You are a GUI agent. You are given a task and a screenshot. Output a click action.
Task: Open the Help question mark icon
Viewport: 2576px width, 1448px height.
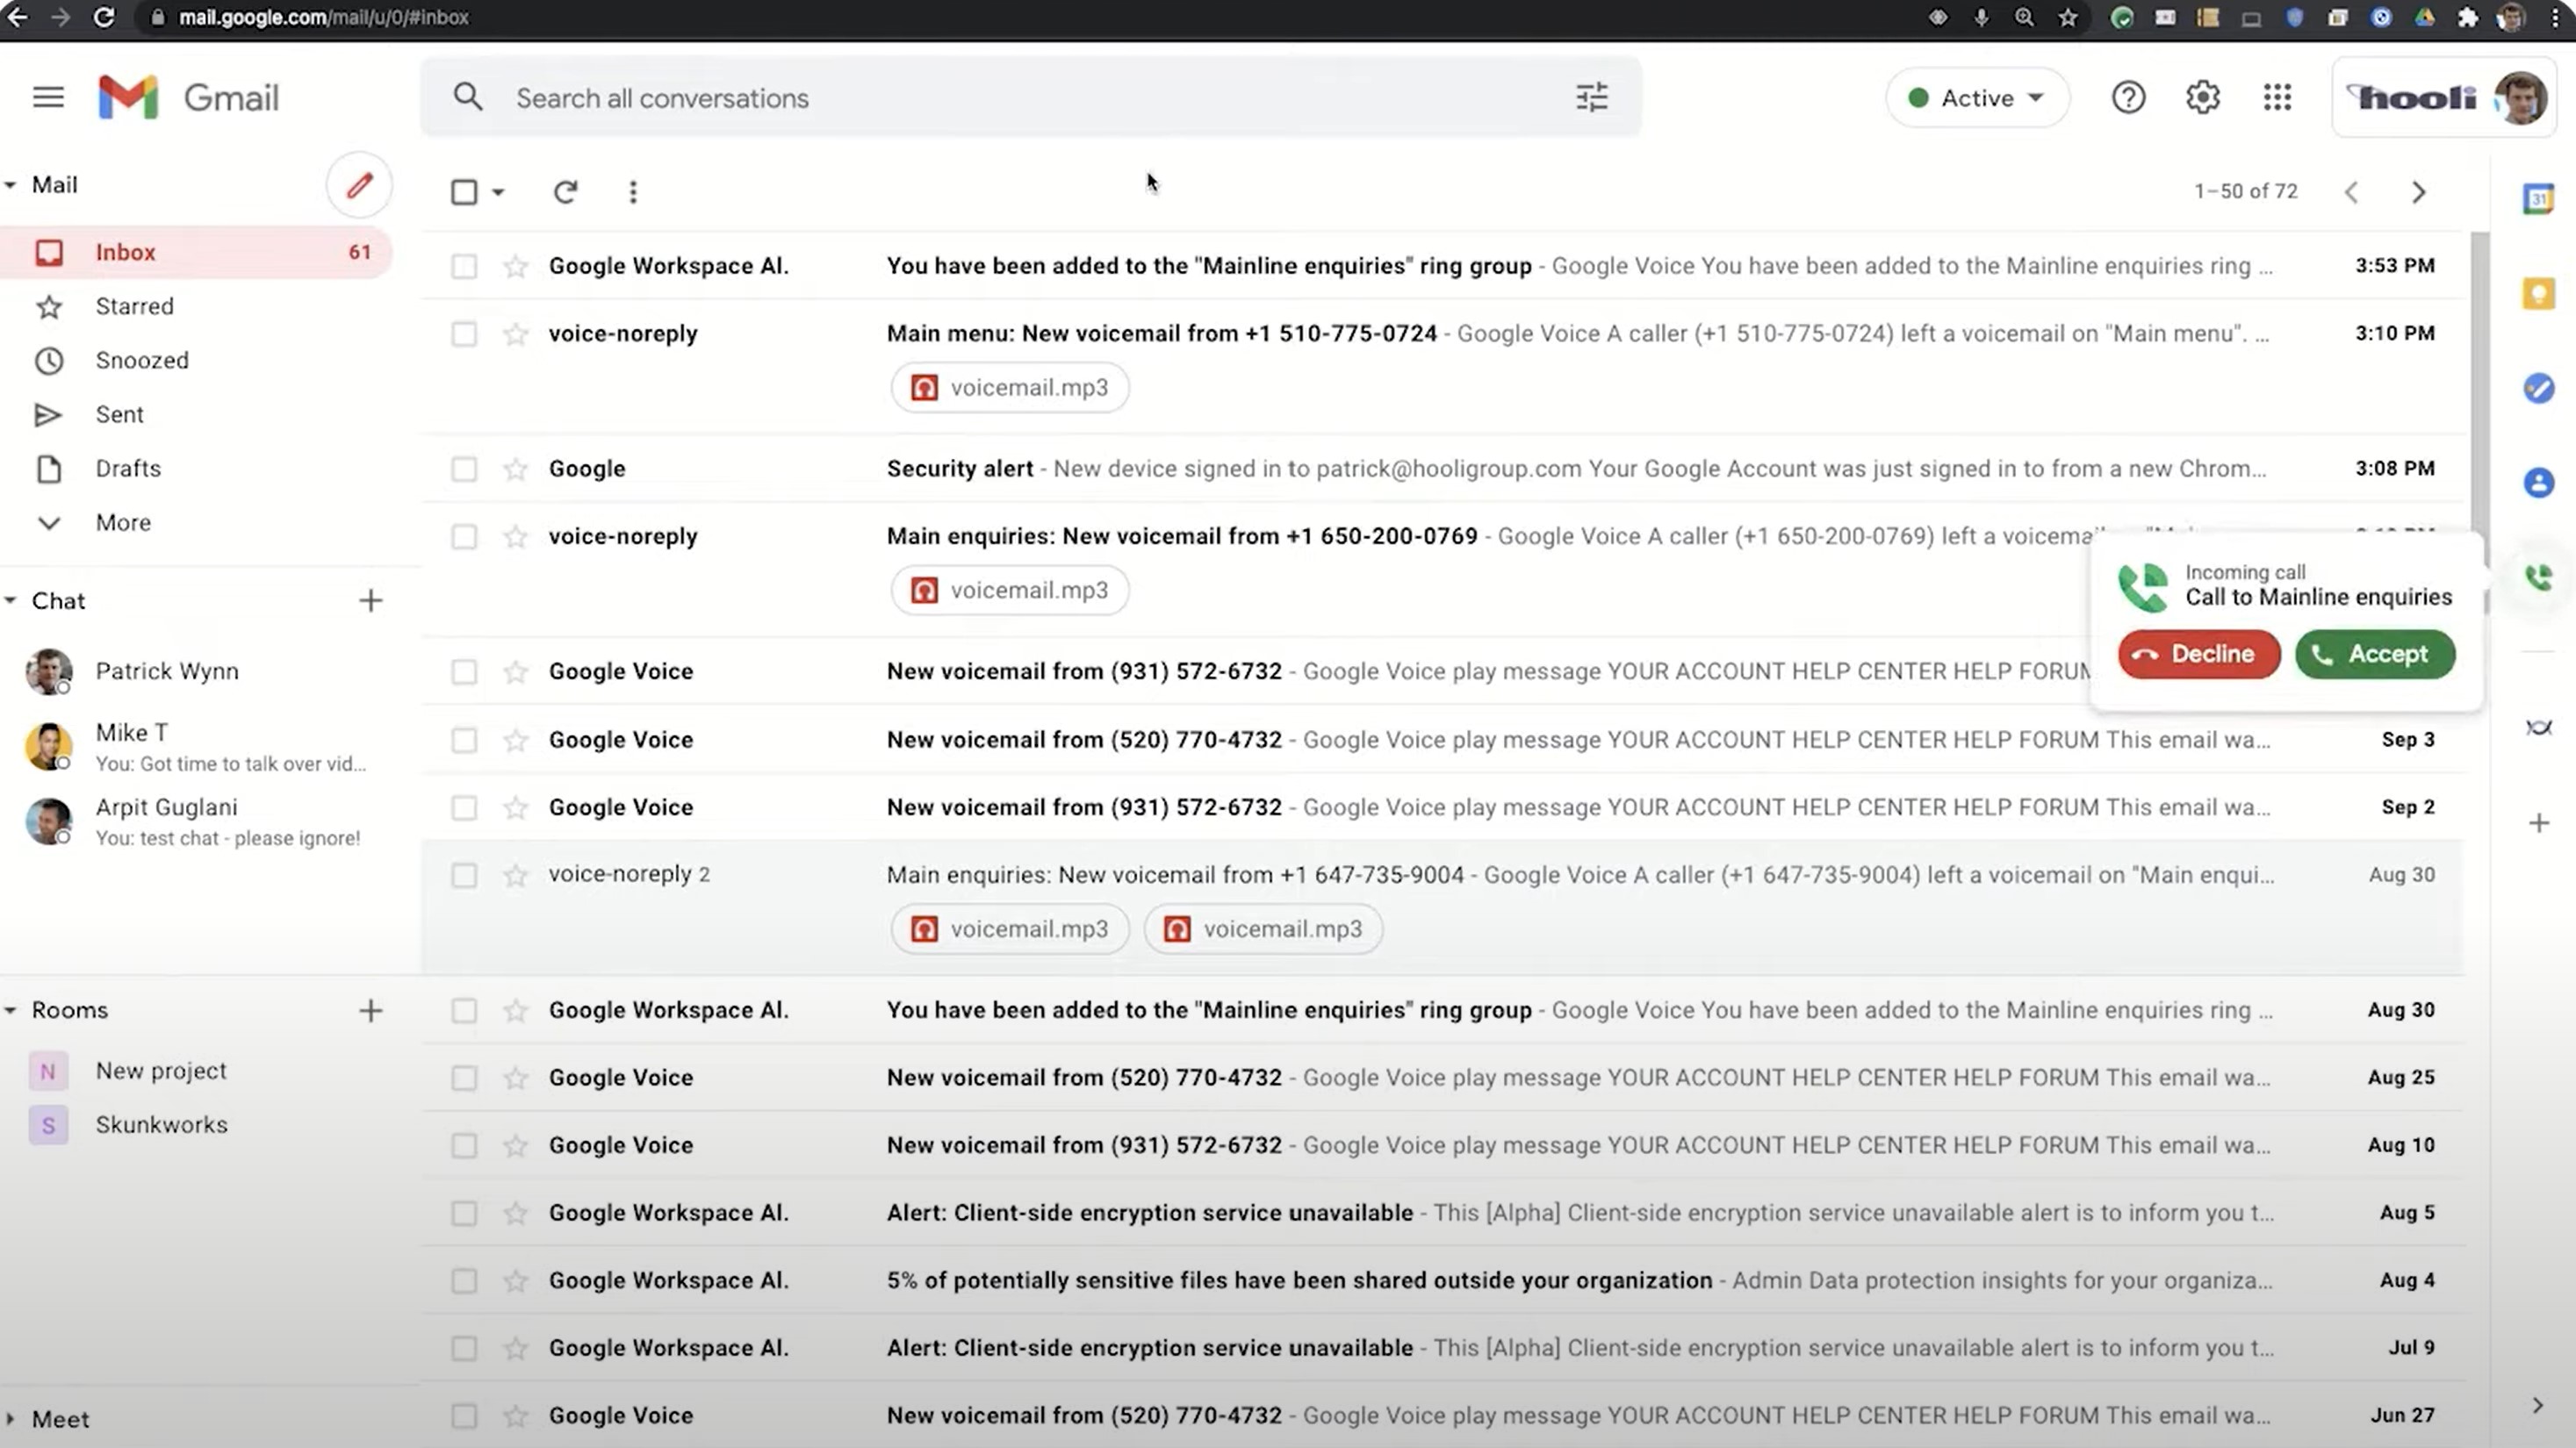(2128, 97)
